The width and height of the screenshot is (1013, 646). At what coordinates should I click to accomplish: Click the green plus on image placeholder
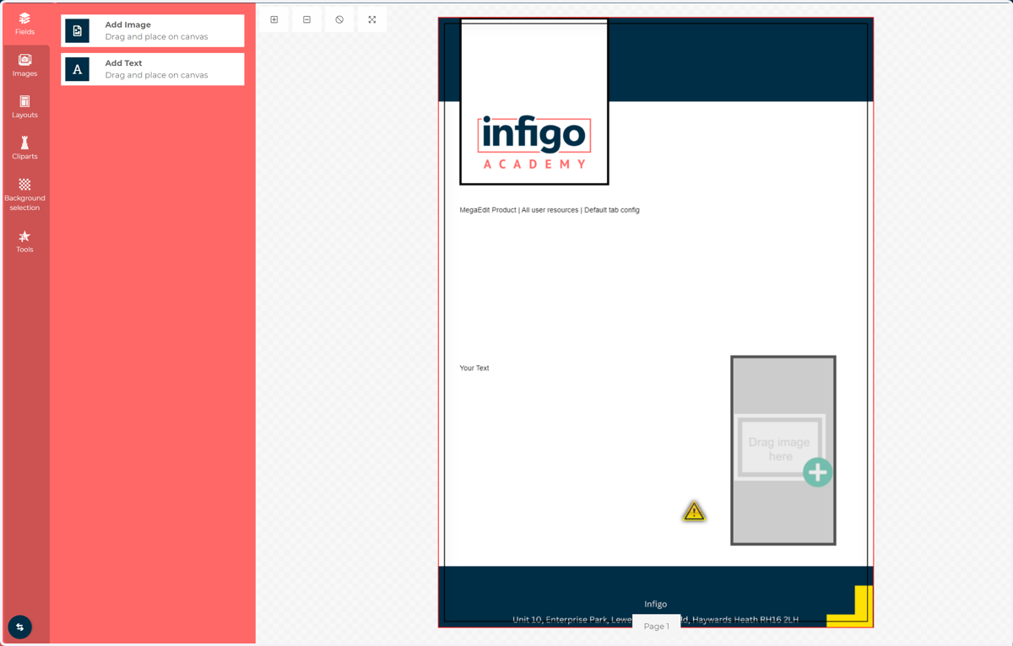[817, 472]
